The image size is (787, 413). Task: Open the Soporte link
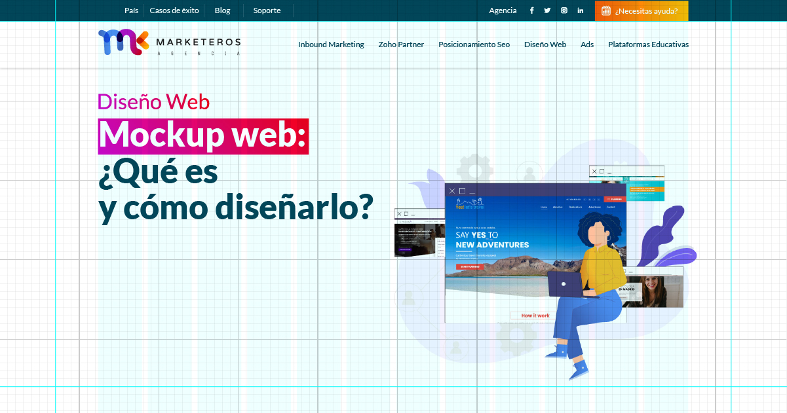[267, 10]
